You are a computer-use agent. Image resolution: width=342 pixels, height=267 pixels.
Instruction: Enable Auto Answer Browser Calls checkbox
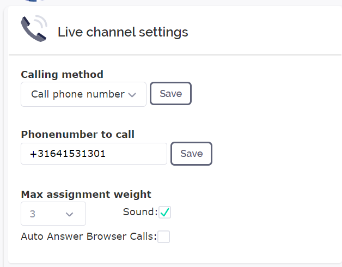(163, 236)
